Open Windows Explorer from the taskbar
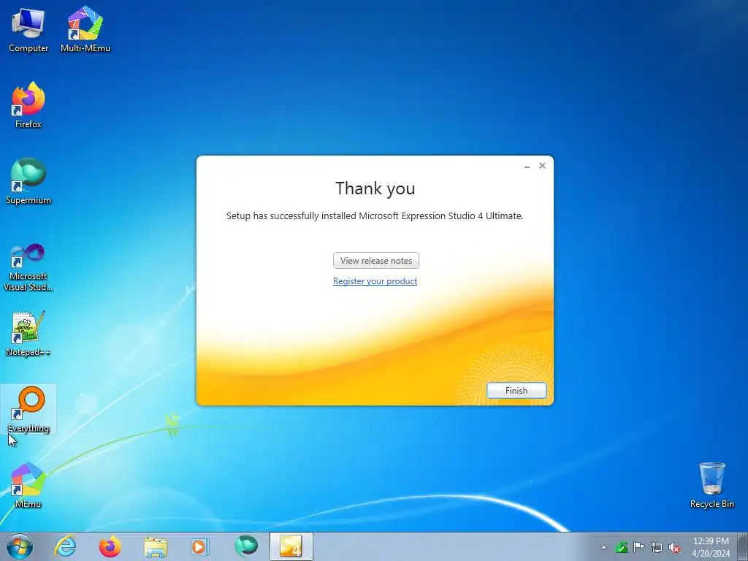The width and height of the screenshot is (748, 561). pos(156,546)
